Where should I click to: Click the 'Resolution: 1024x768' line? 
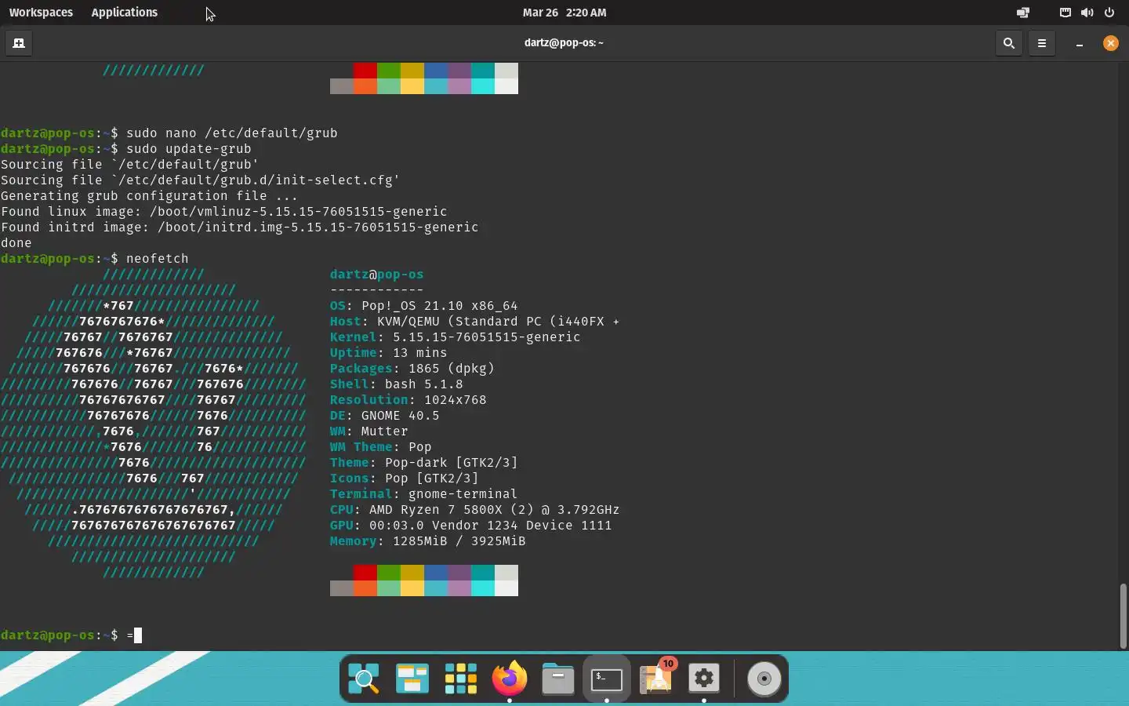point(408,400)
